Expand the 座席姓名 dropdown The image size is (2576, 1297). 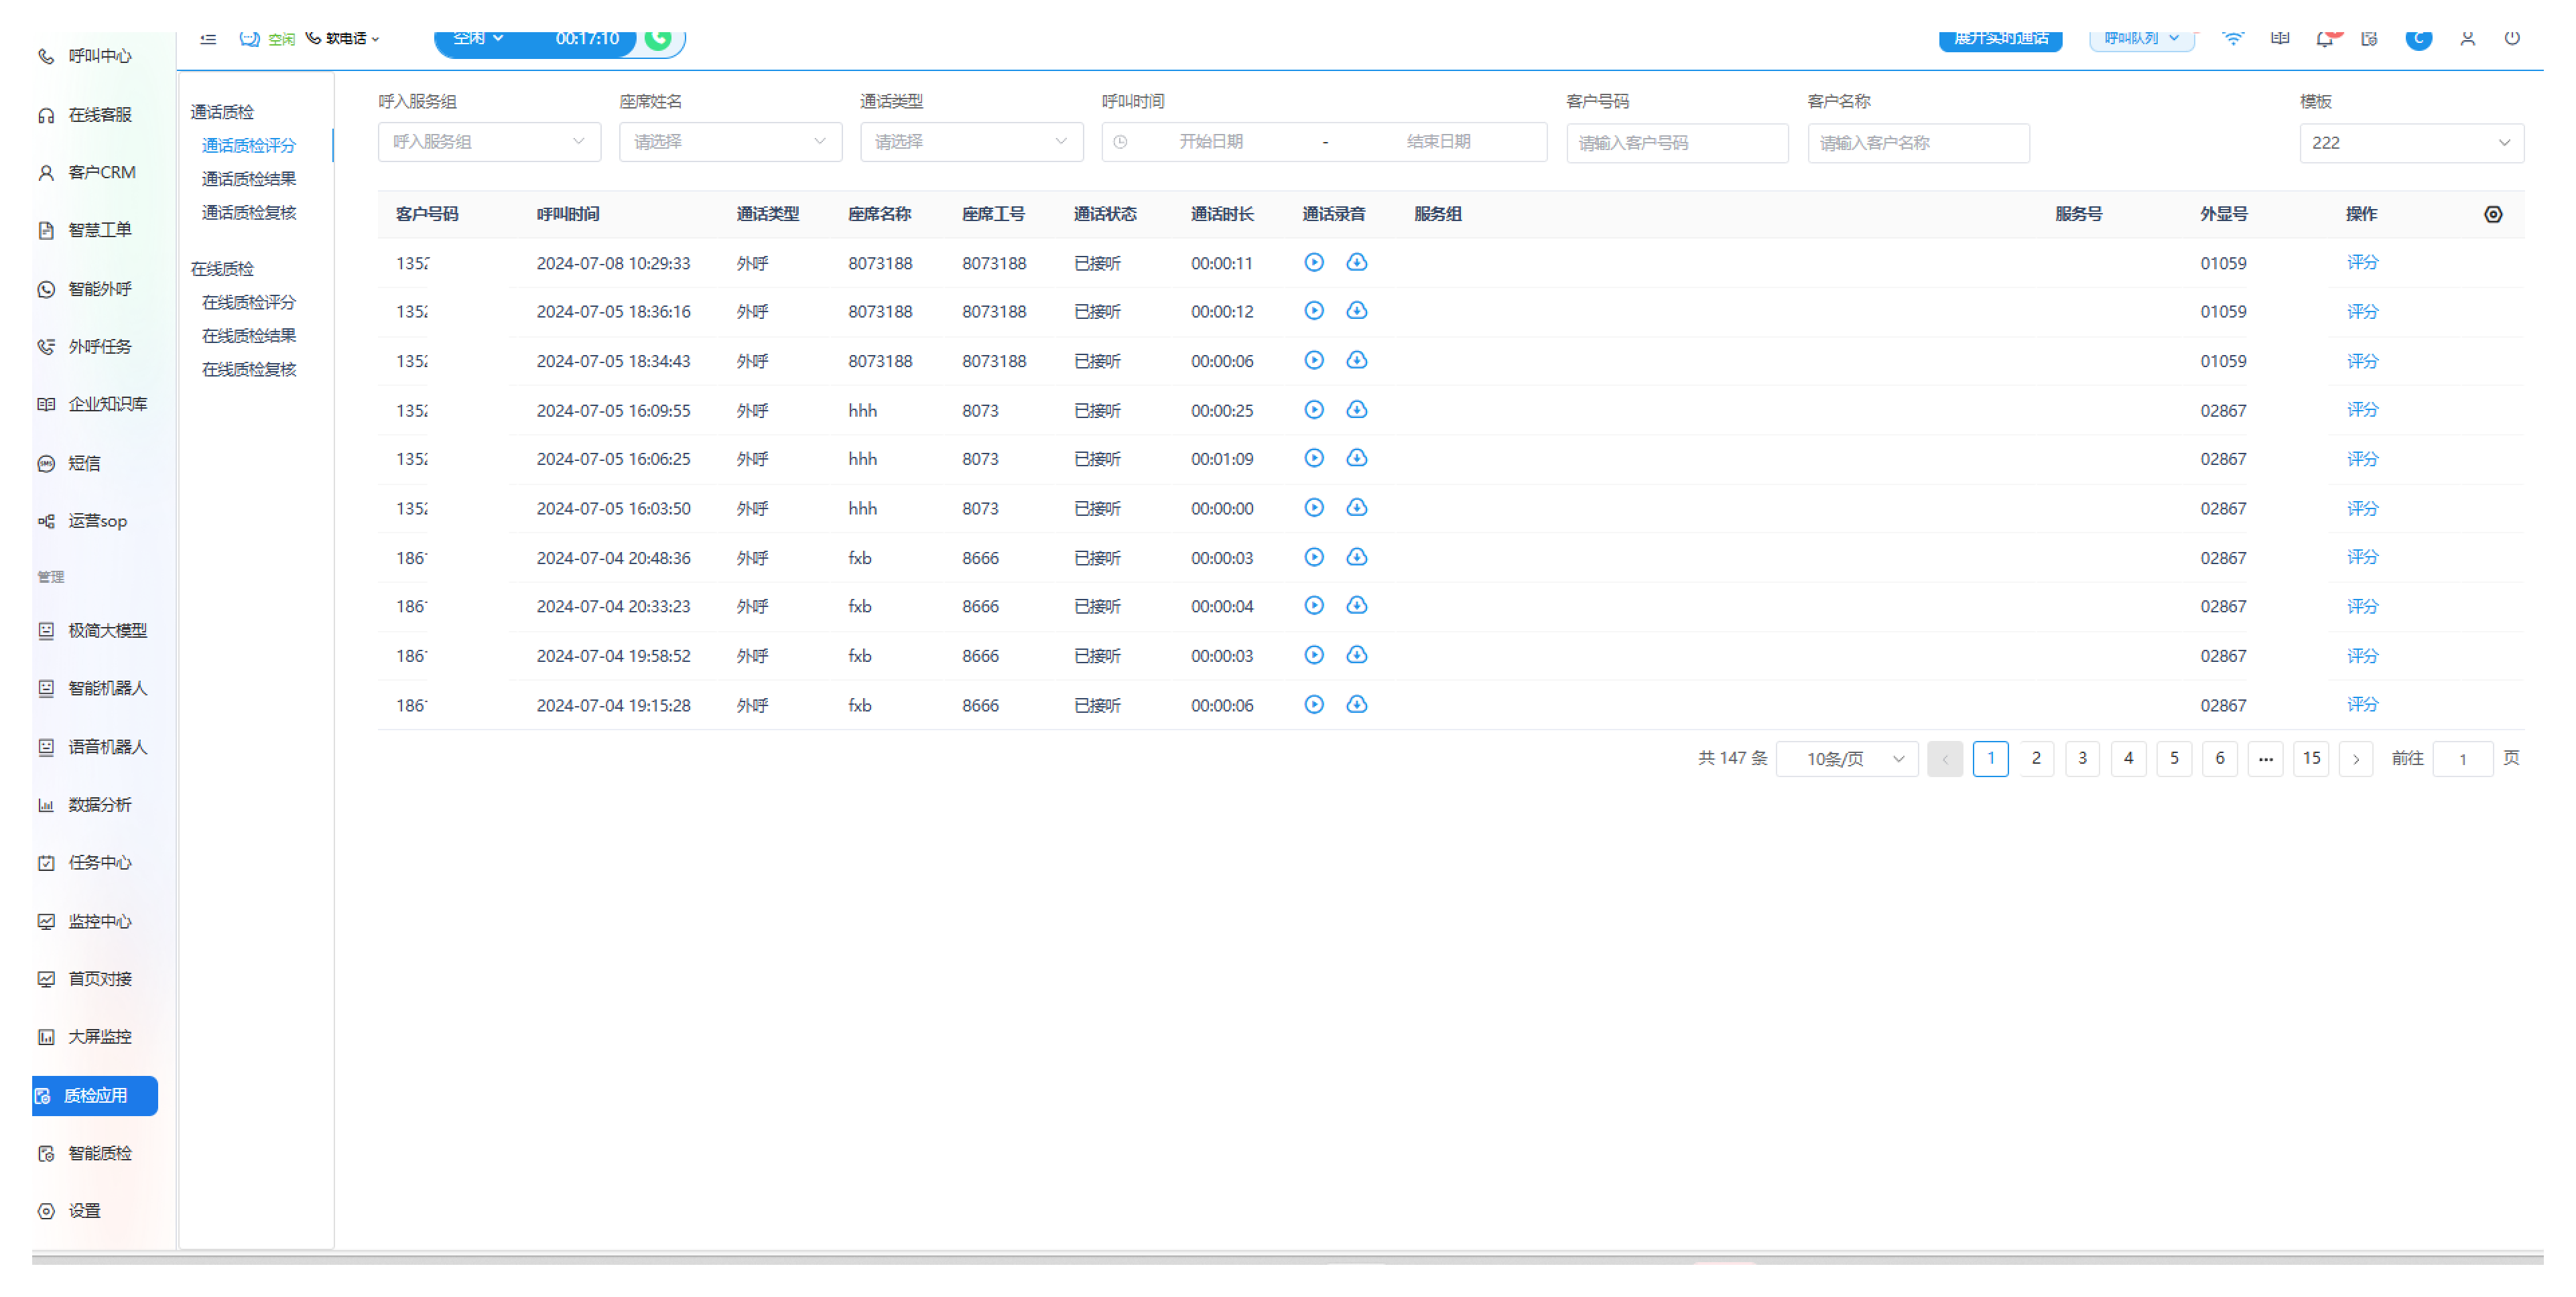pyautogui.click(x=730, y=142)
